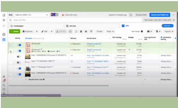178x108 pixels.
Task: Check the GIVEAWAY TIME post row checkbox
Action: click(x=11, y=63)
